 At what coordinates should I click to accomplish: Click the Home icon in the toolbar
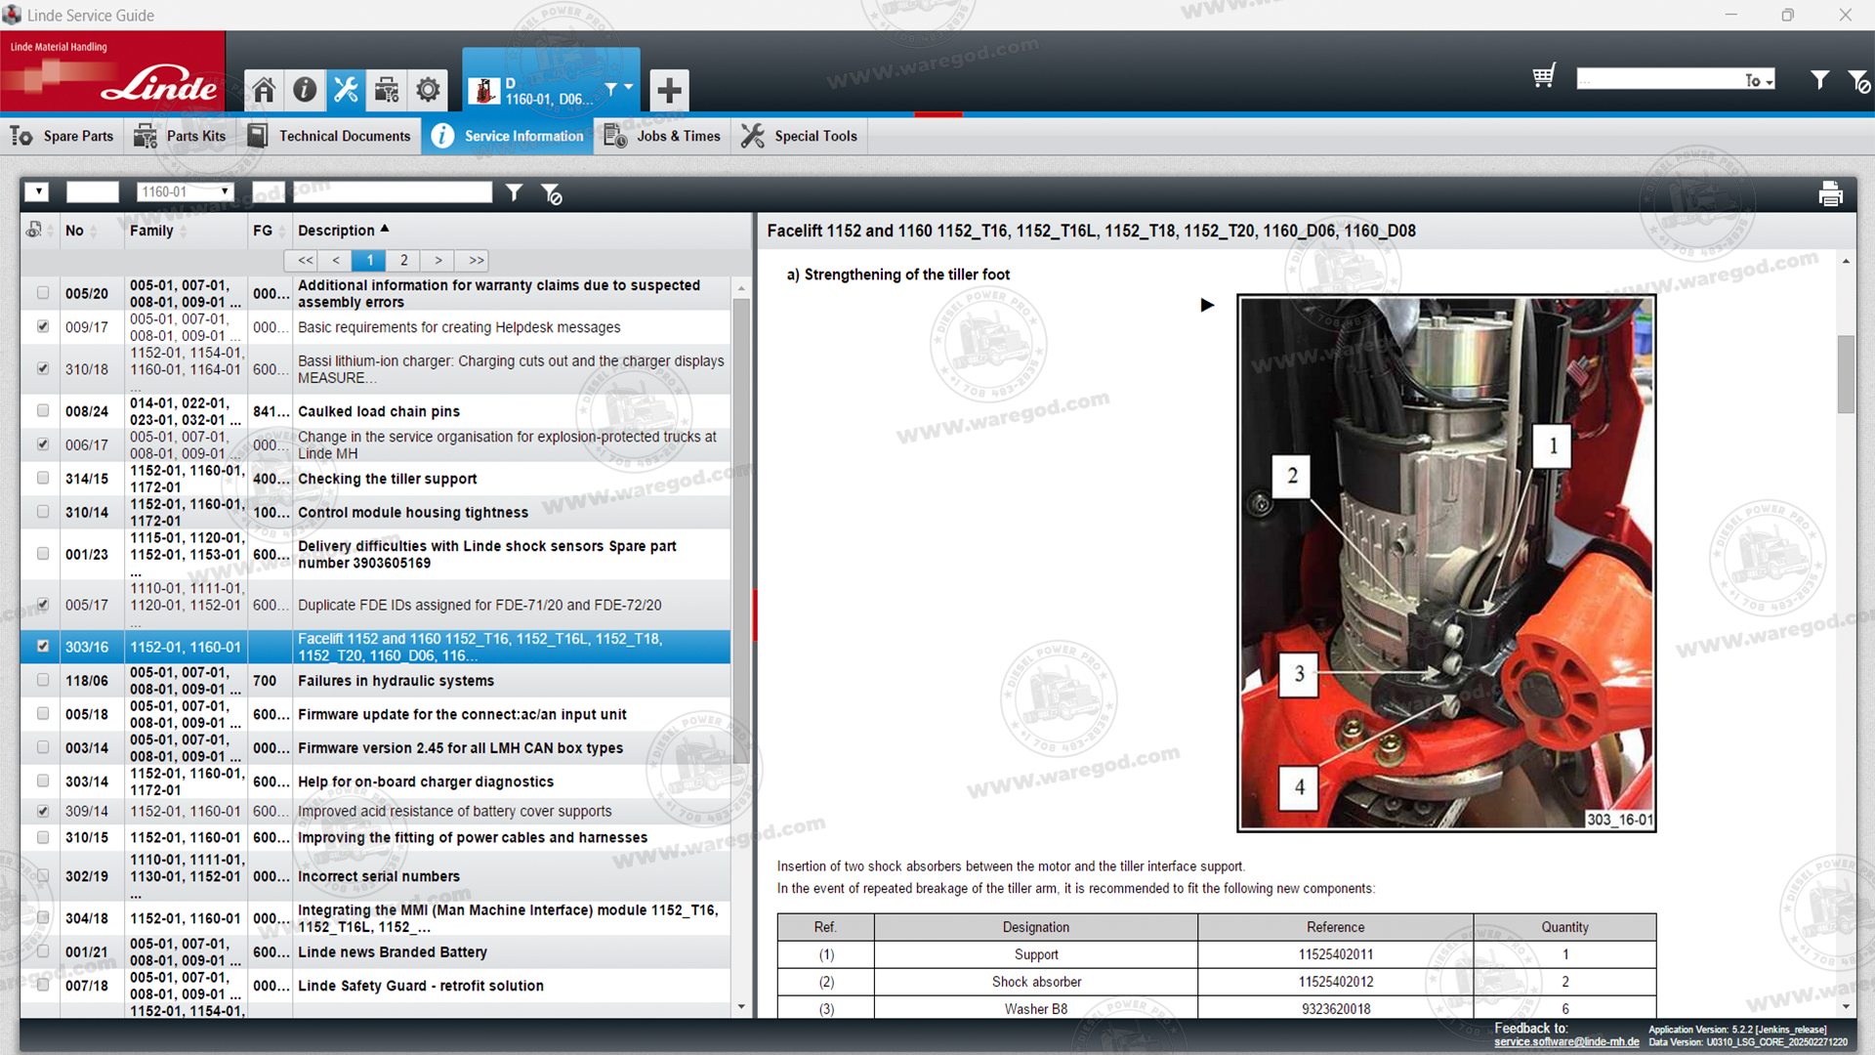[264, 90]
